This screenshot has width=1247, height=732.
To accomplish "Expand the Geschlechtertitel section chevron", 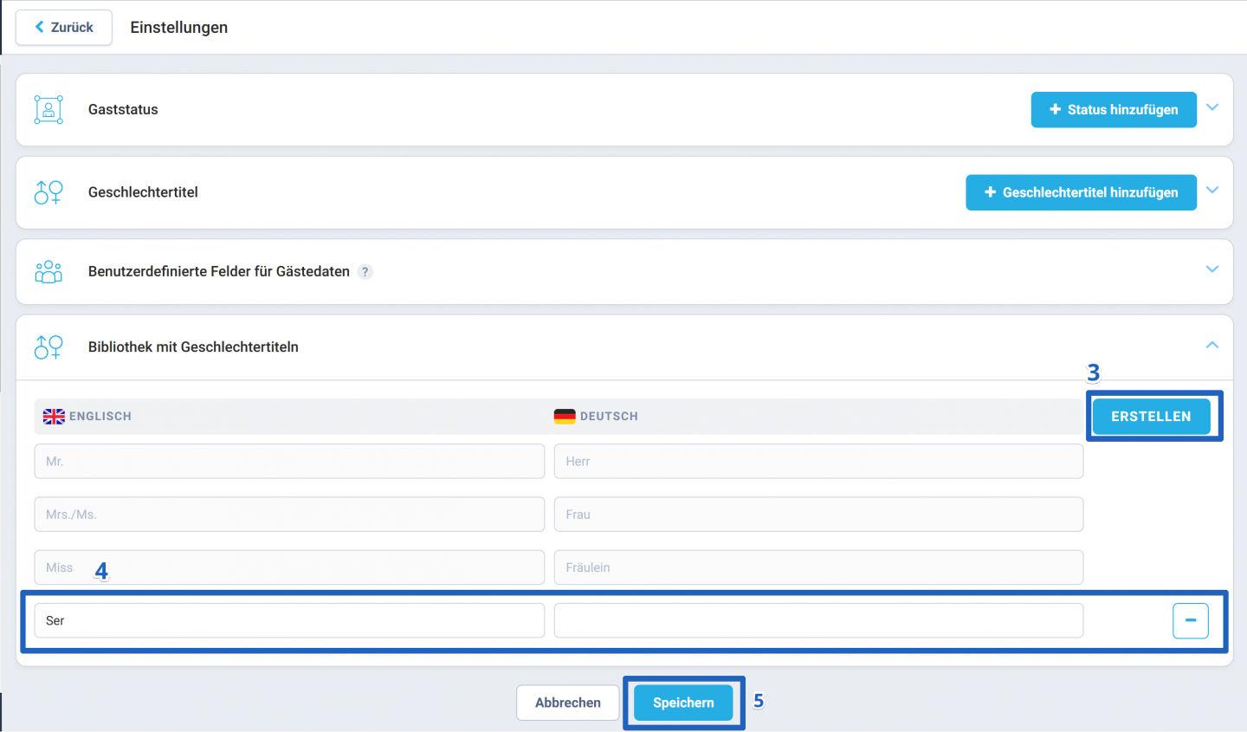I will (x=1212, y=190).
